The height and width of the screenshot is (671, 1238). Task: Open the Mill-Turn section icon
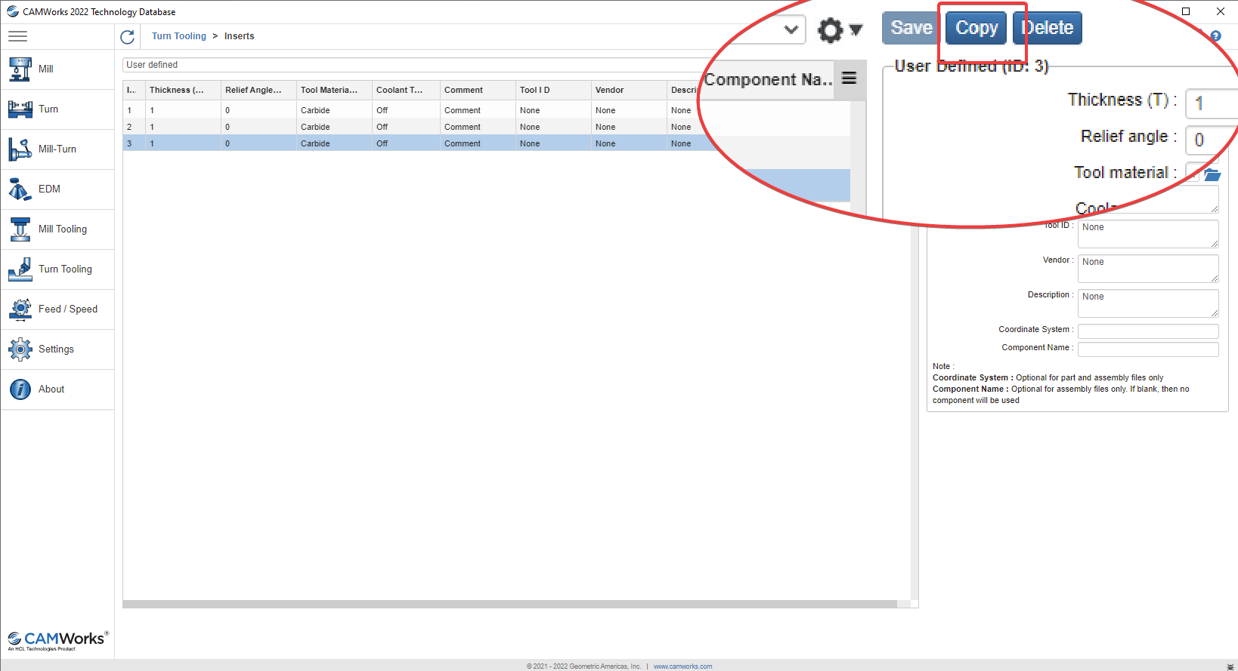click(x=20, y=149)
